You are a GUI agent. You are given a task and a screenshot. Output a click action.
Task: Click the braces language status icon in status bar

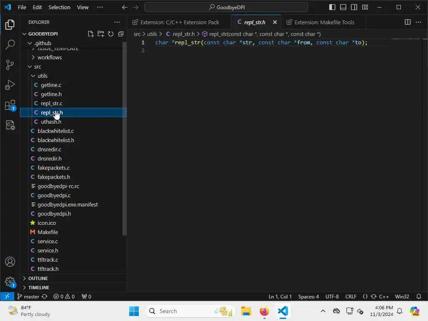pos(365,296)
